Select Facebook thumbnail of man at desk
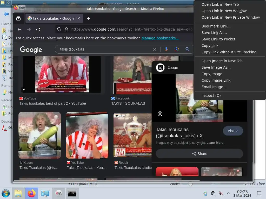Viewport: 266px width, 199px height. click(132, 75)
